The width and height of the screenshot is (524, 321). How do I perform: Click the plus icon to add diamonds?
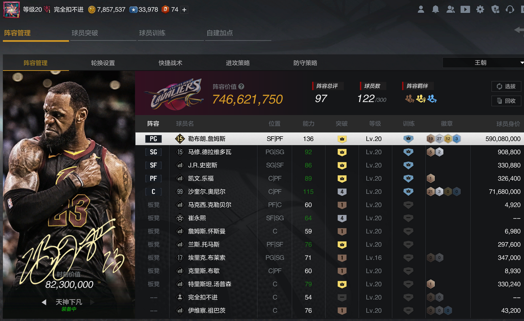pos(184,10)
